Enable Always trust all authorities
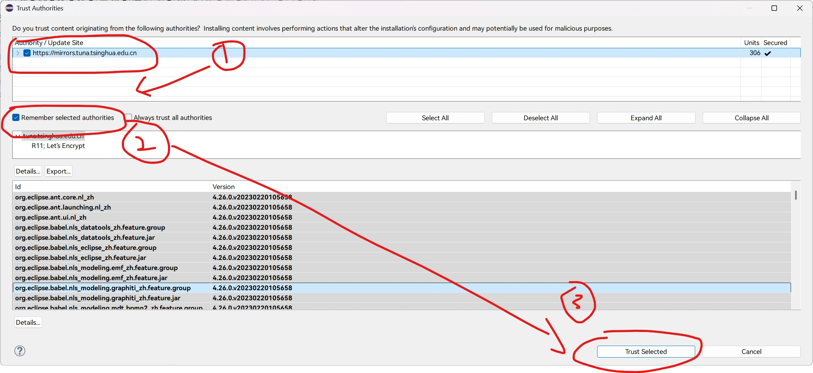 pyautogui.click(x=129, y=118)
